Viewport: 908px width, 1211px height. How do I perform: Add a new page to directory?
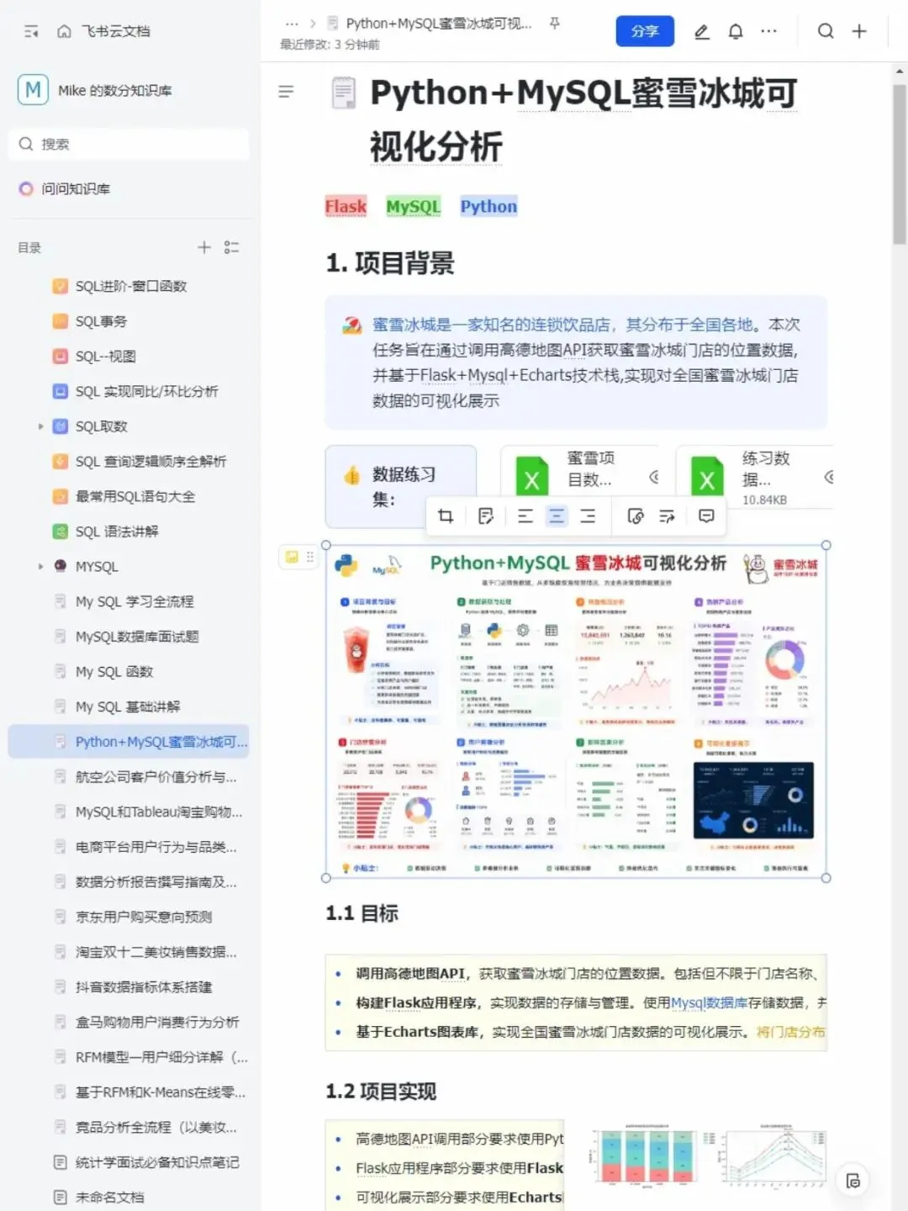click(204, 247)
